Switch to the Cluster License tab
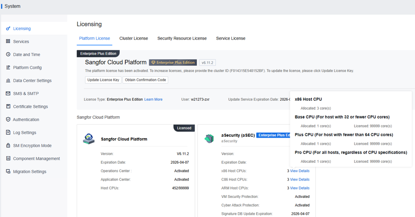Screen dimensions: 415x217 tap(134, 38)
